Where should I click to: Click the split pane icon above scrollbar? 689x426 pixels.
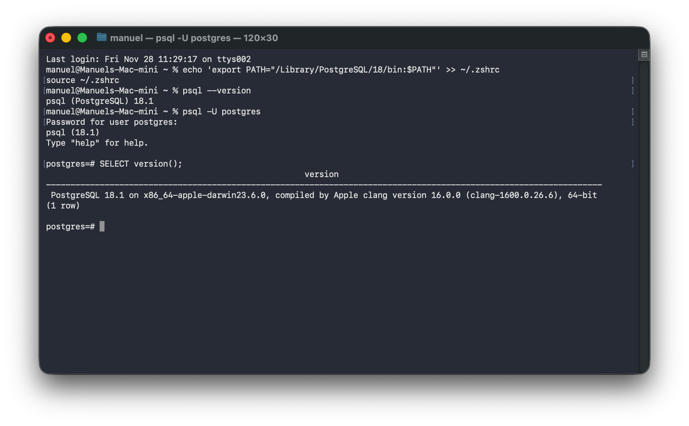point(644,54)
